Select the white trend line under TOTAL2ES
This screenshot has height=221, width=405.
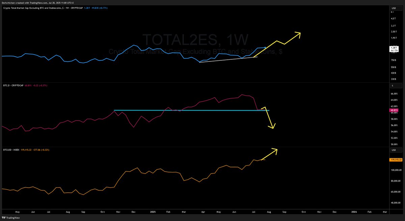[x=228, y=59]
